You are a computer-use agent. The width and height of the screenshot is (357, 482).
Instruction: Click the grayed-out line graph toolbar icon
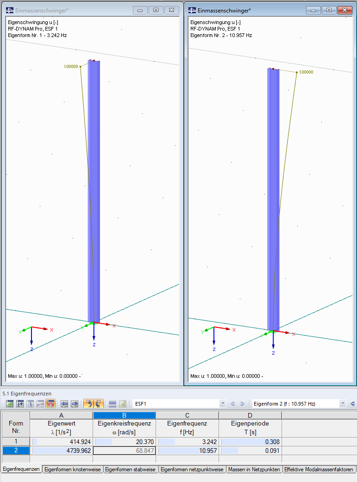tap(40, 404)
